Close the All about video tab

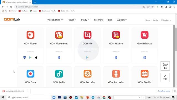(x=30, y=2)
